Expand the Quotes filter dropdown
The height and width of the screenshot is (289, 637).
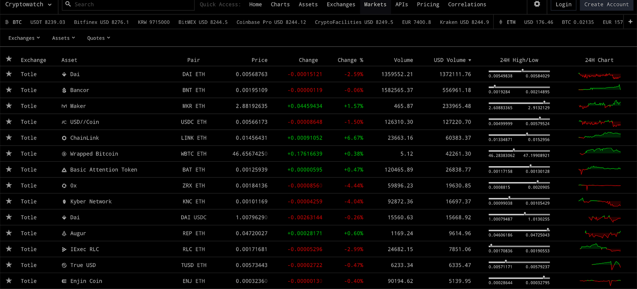[x=99, y=38]
